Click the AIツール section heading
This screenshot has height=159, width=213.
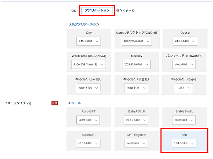[74, 103]
